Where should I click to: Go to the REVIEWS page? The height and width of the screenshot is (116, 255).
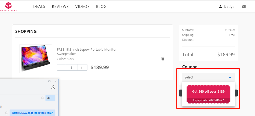tap(60, 6)
